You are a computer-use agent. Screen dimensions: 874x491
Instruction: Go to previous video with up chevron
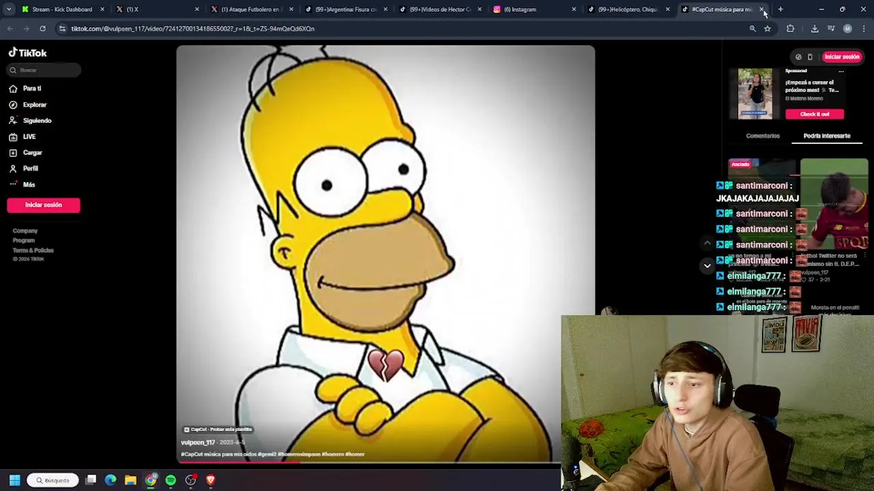[x=707, y=243]
